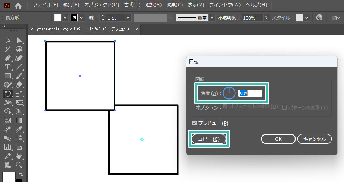Viewport: 344px width, 182px height.
Task: Click the 角度 angle input field
Action: click(250, 94)
